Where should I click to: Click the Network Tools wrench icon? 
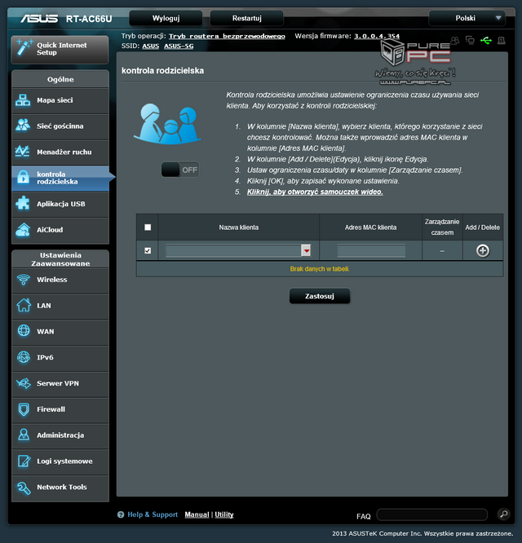[24, 488]
